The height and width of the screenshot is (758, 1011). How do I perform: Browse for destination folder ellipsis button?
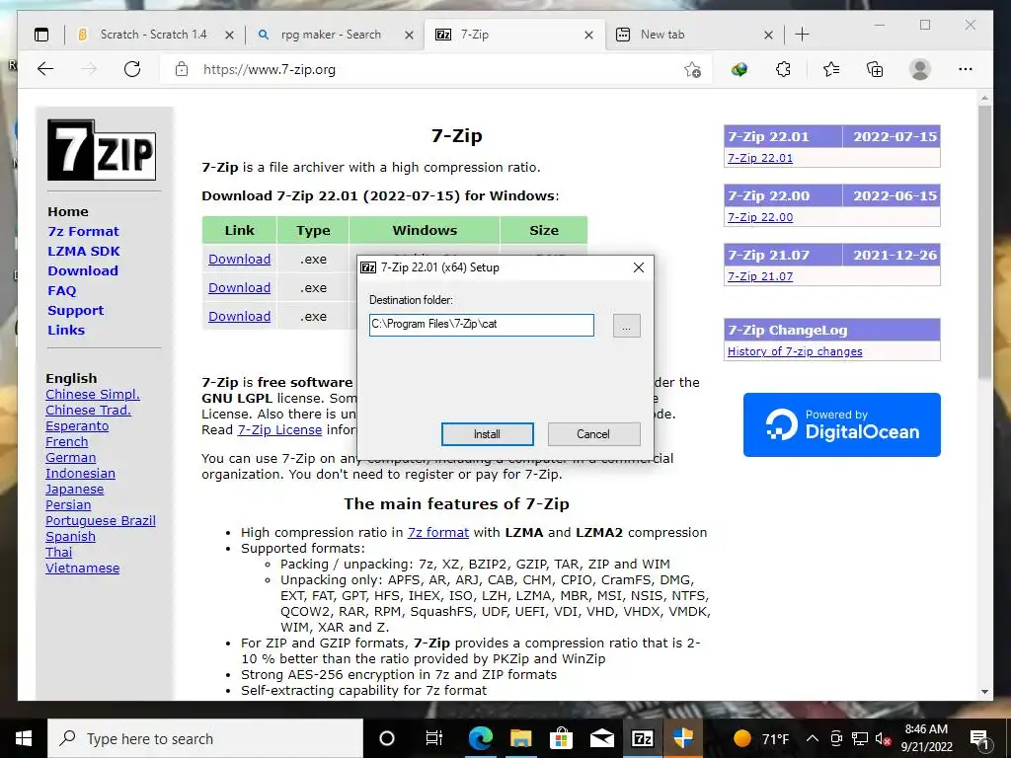(626, 326)
